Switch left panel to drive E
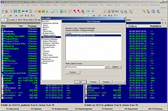The width and height of the screenshot is (168, 111). [15, 16]
